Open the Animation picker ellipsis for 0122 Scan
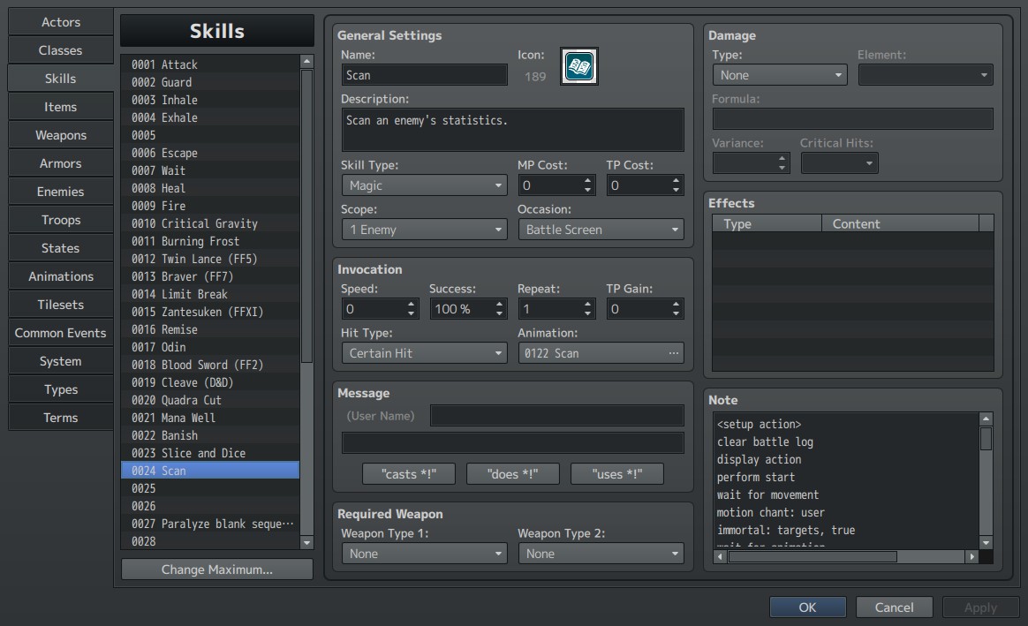Viewport: 1028px width, 626px height. tap(673, 353)
